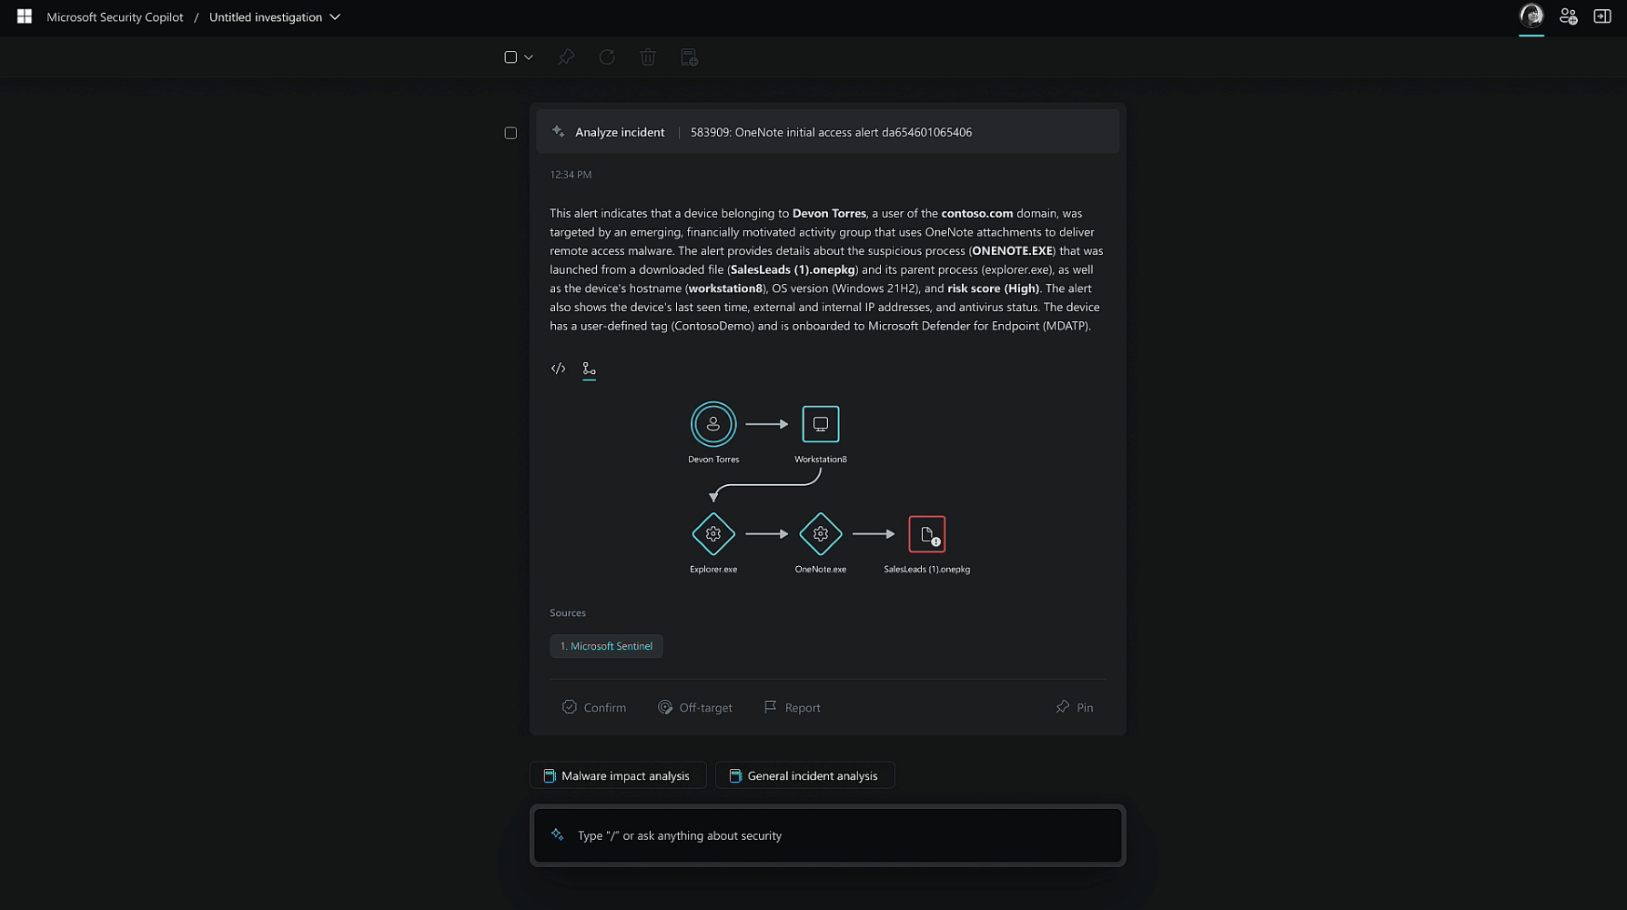
Task: Regenerate the response with the refresh icon
Action: 607,56
